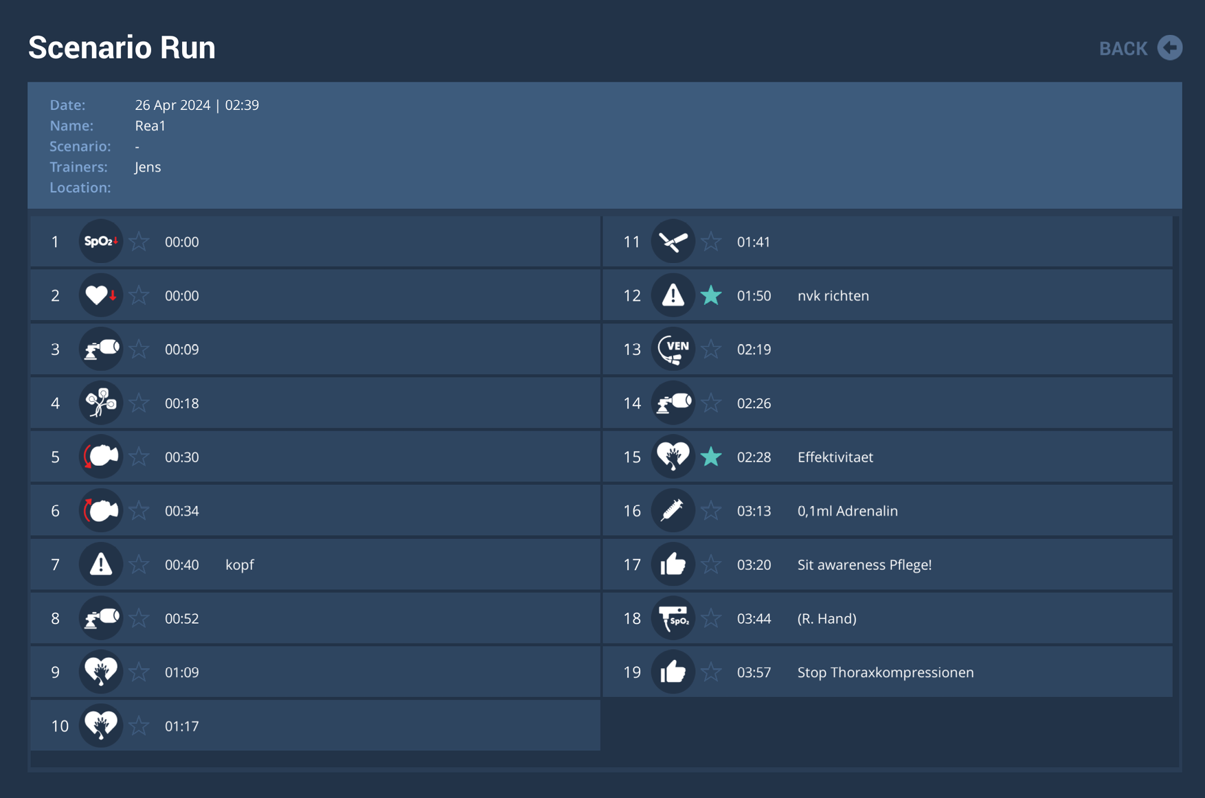Star the event at 00:00 in row 1
Image resolution: width=1205 pixels, height=798 pixels.
[139, 242]
